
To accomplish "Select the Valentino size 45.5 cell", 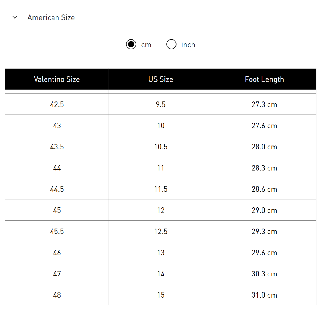I will [x=57, y=231].
